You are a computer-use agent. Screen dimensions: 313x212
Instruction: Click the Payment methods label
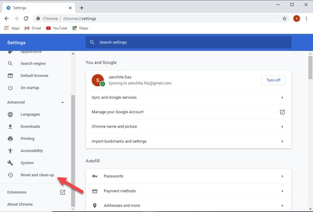coord(120,191)
